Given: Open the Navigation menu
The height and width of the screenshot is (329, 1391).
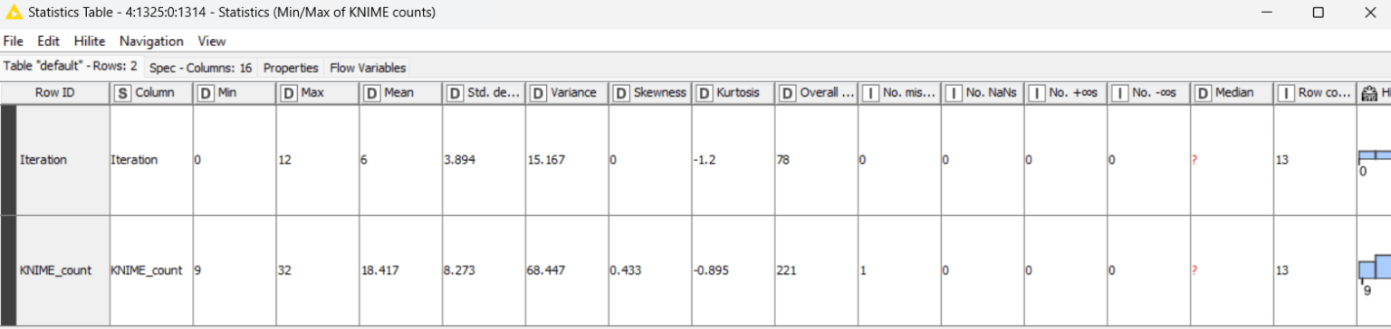Looking at the screenshot, I should (151, 41).
